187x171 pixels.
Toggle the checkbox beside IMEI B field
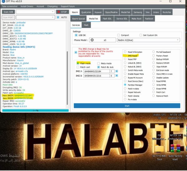(117, 75)
